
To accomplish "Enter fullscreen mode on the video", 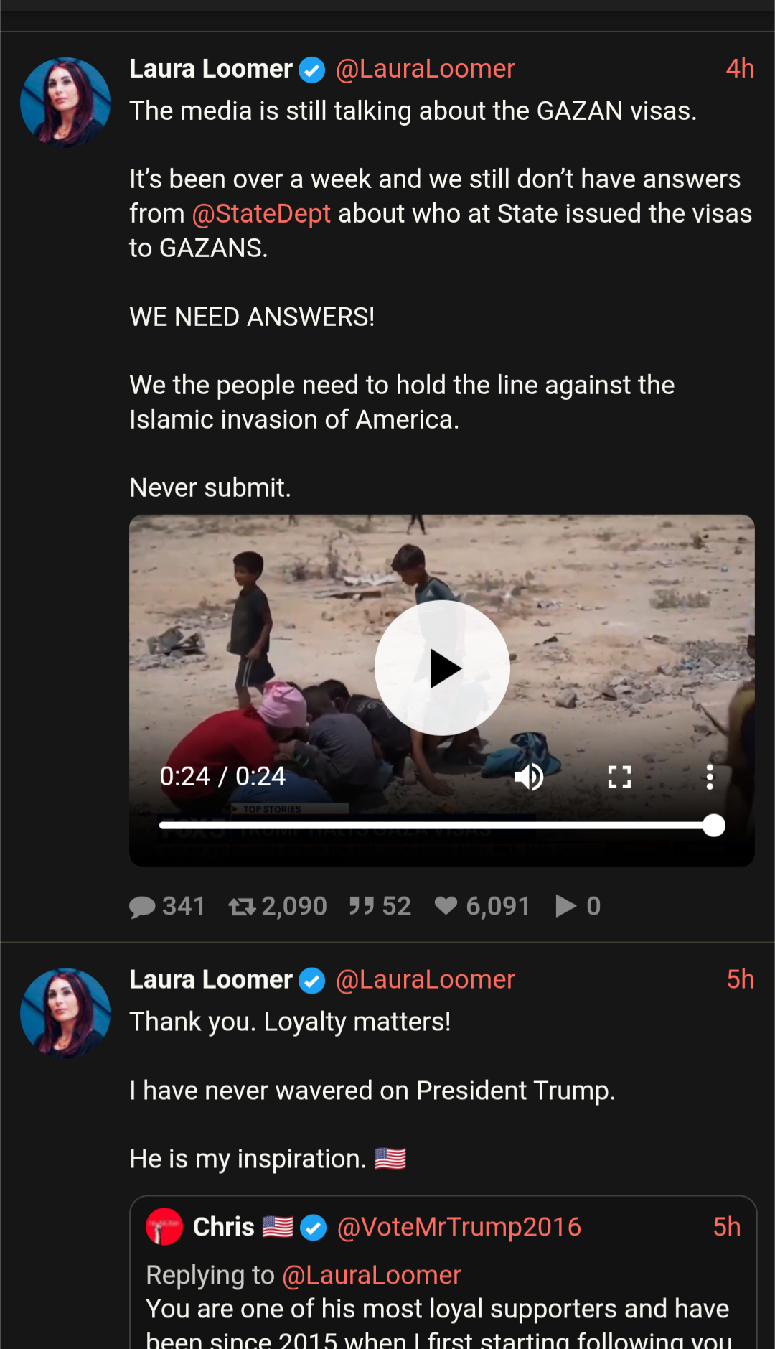I will point(619,776).
